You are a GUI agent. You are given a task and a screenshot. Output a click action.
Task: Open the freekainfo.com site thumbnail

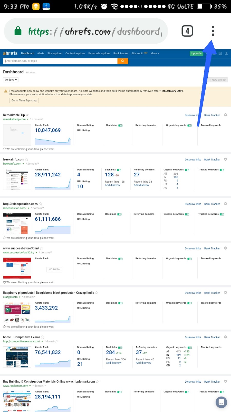(x=17, y=179)
